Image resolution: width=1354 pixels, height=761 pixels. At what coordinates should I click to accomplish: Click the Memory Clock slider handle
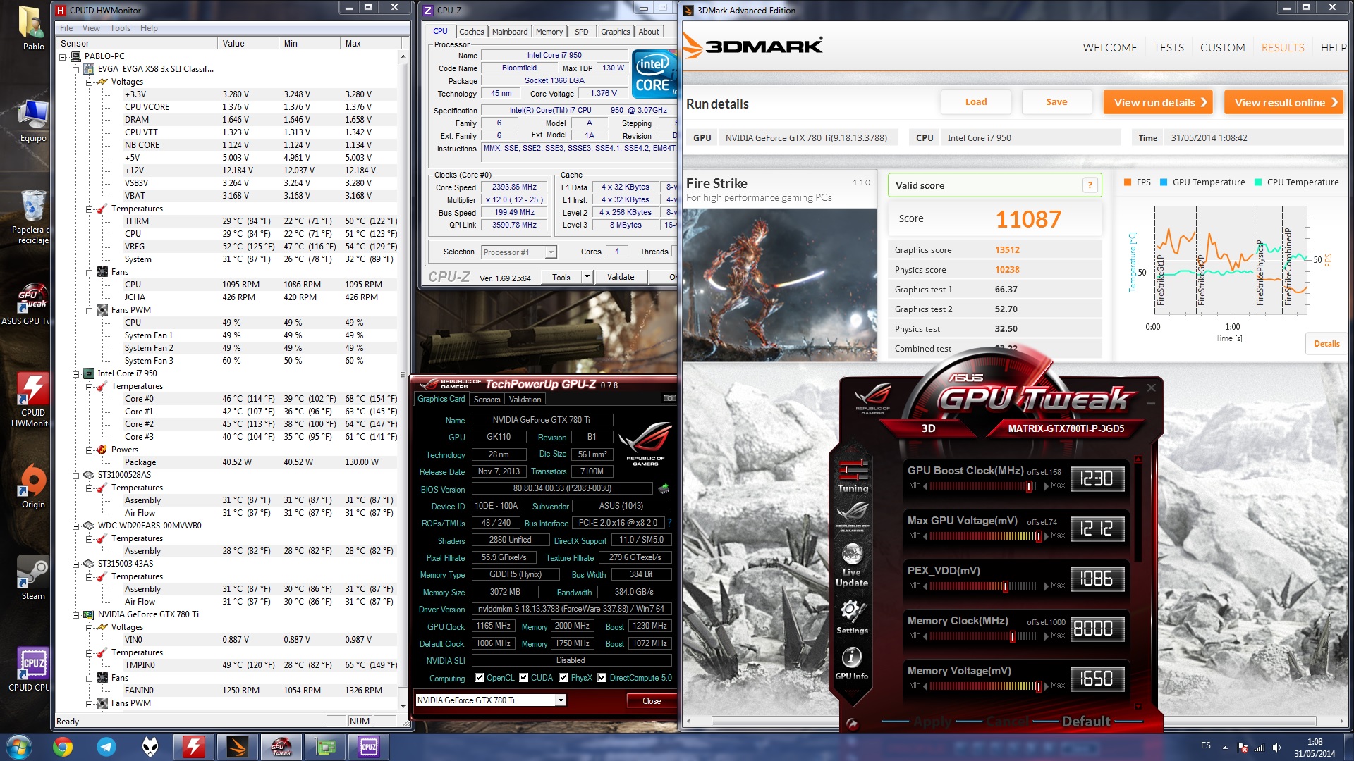(x=1013, y=636)
